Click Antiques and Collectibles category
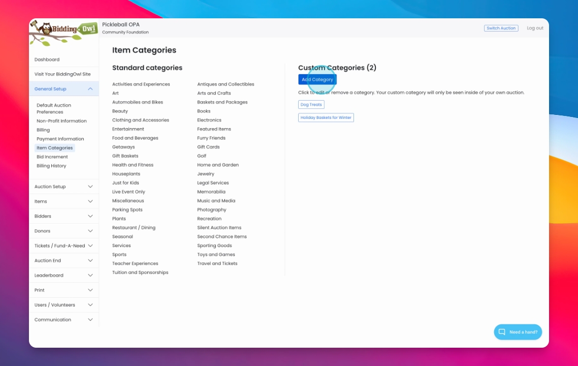Screen dimensions: 578x366 click(x=226, y=84)
